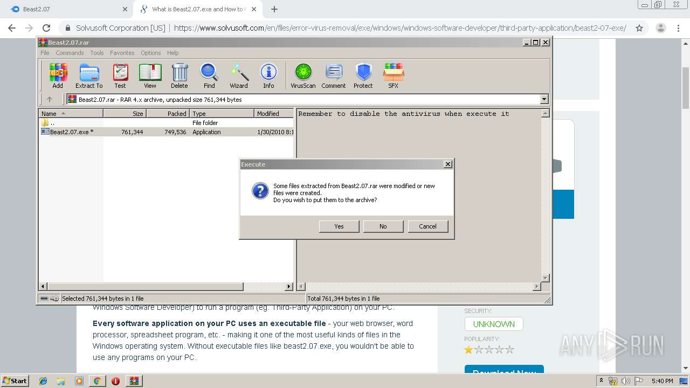The height and width of the screenshot is (388, 690).
Task: Open File Explorer from the taskbar
Action: click(61, 381)
